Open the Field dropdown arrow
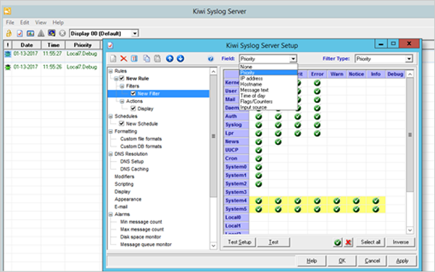The height and width of the screenshot is (272, 435). (x=293, y=59)
